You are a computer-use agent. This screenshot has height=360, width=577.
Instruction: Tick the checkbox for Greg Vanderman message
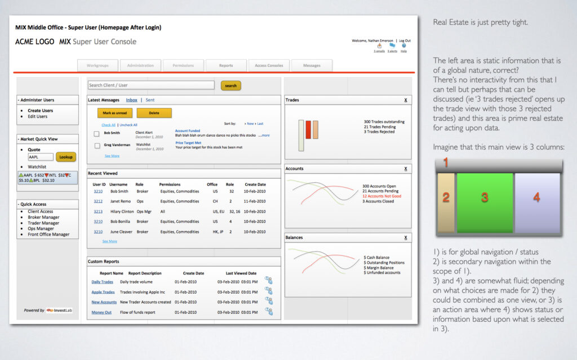[97, 145]
